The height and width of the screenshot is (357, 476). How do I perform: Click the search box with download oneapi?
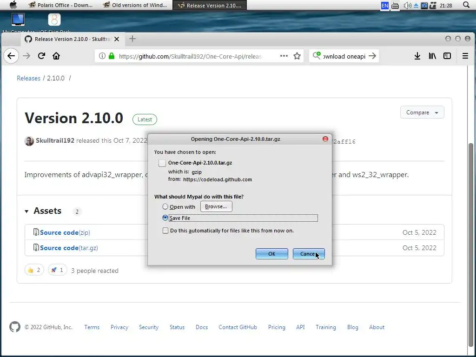point(344,56)
